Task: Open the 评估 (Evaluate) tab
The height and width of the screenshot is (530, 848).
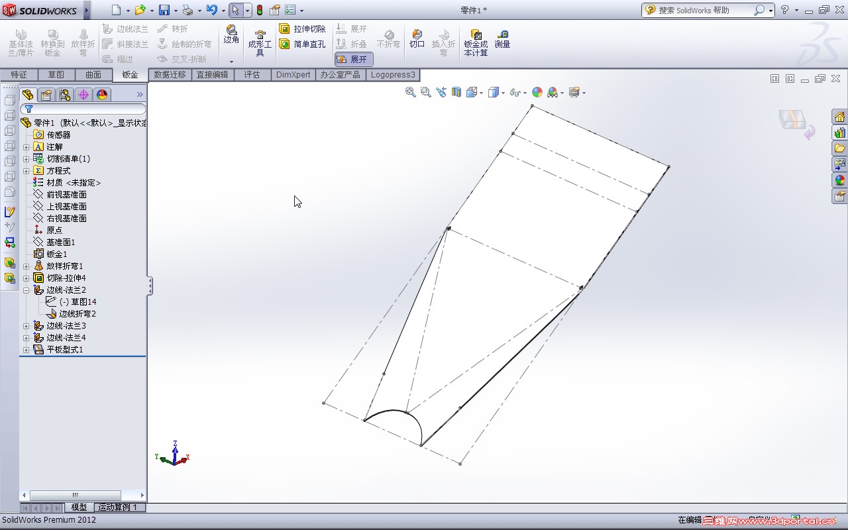Action: tap(252, 75)
